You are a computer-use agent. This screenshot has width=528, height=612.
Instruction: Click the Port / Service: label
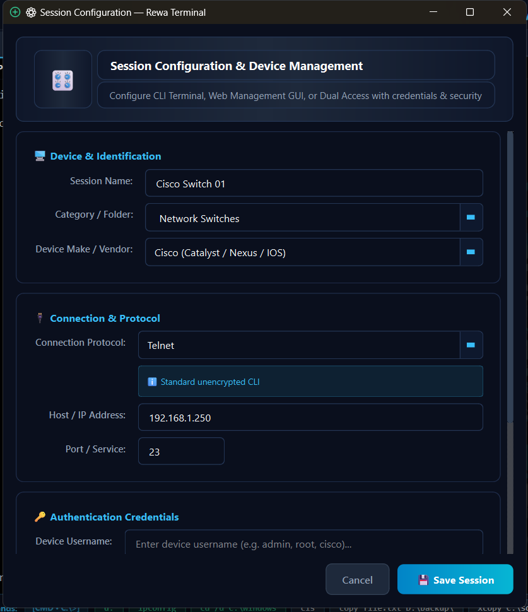[x=95, y=449]
